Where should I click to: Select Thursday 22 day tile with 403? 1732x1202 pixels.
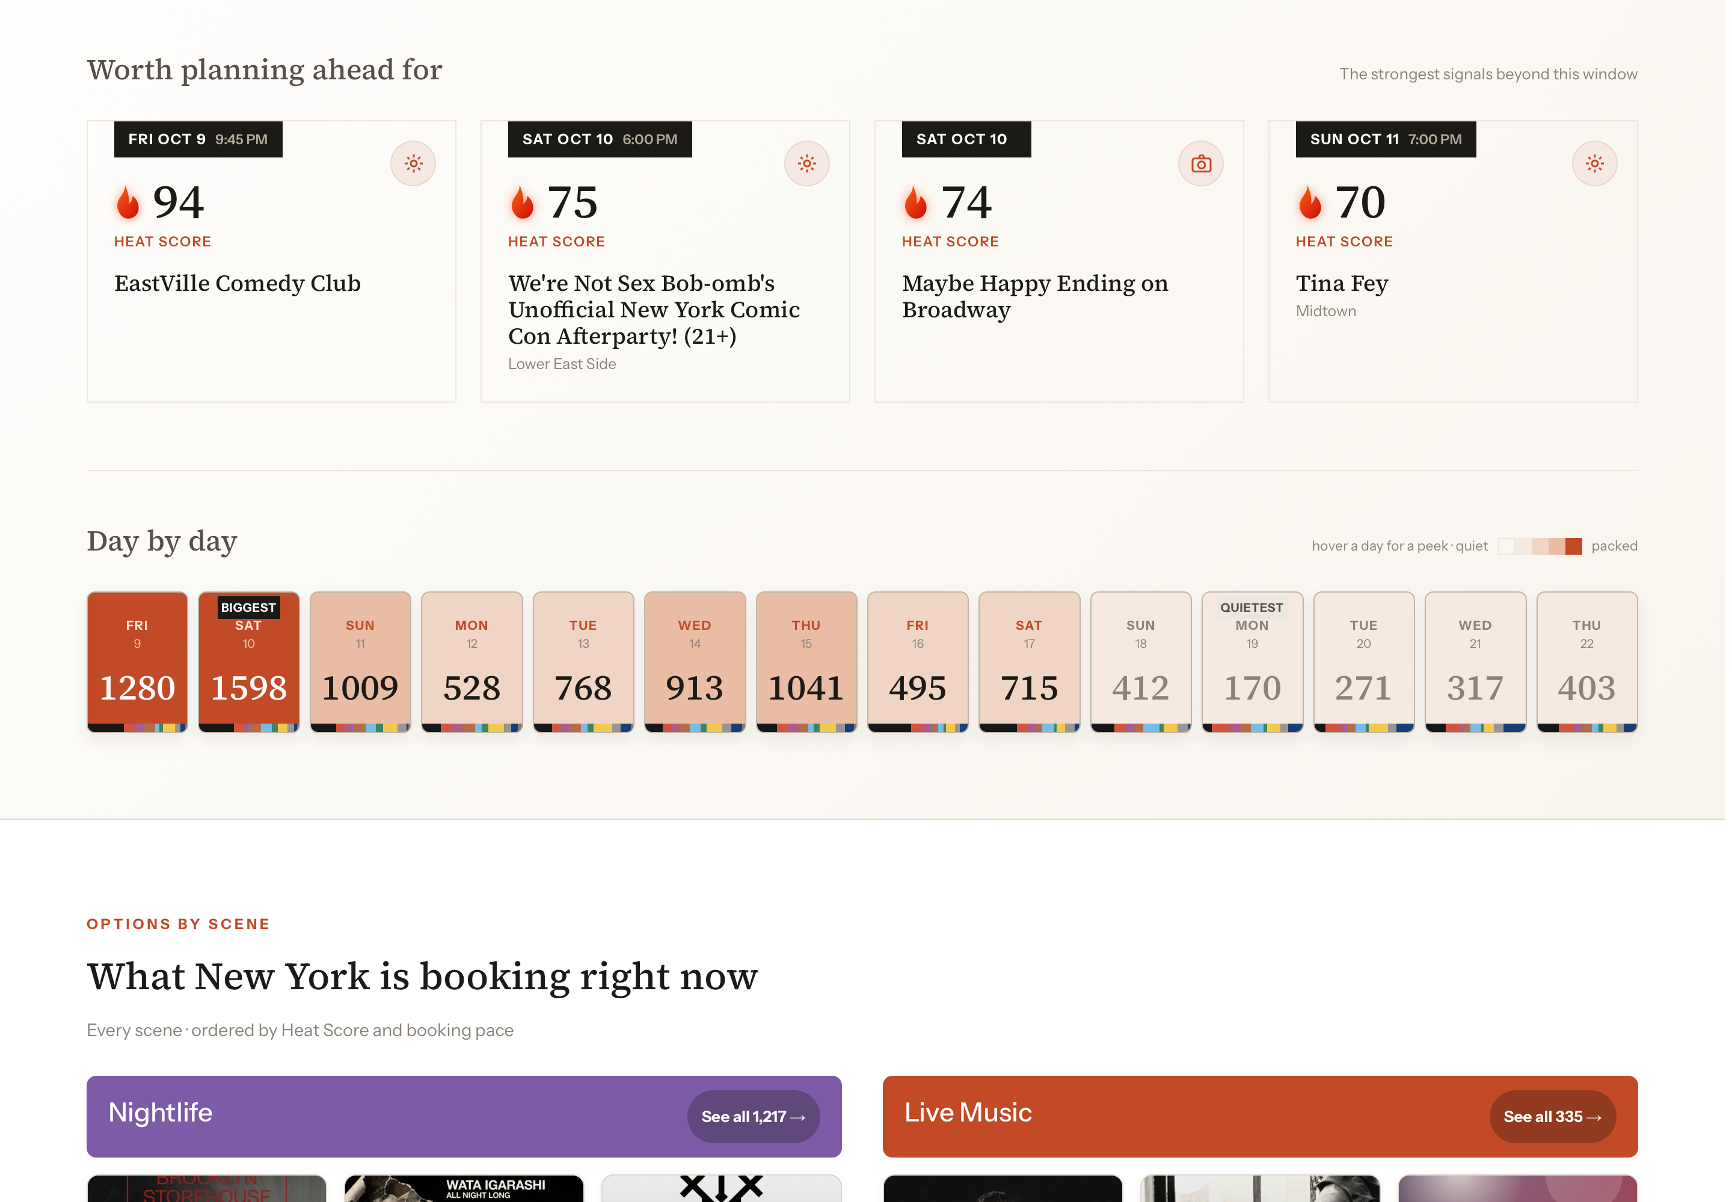point(1586,662)
